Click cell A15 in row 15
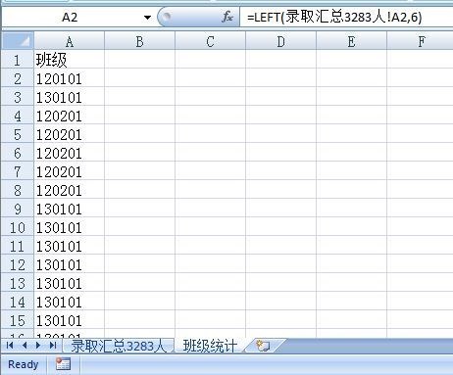The height and width of the screenshot is (375, 453). 69,320
